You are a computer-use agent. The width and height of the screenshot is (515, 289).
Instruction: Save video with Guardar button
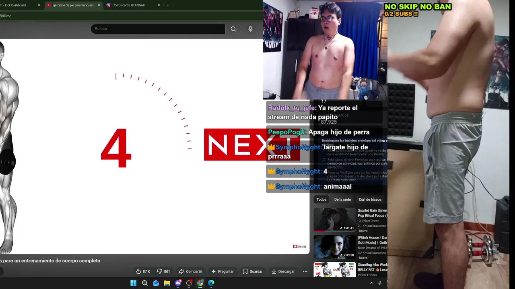click(x=252, y=271)
